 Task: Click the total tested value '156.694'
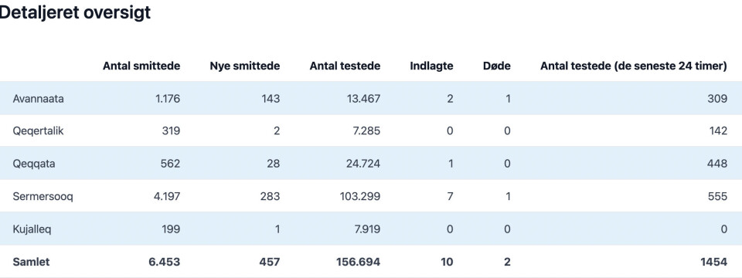(358, 262)
